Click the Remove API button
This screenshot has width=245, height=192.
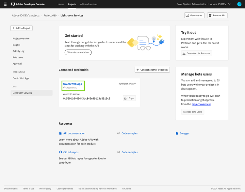[217, 15]
